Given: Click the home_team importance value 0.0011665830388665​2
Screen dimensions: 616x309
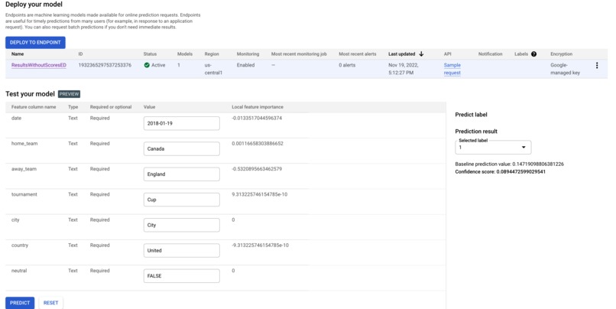Looking at the screenshot, I should tap(258, 144).
